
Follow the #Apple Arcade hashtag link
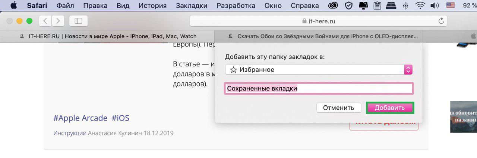pos(80,118)
